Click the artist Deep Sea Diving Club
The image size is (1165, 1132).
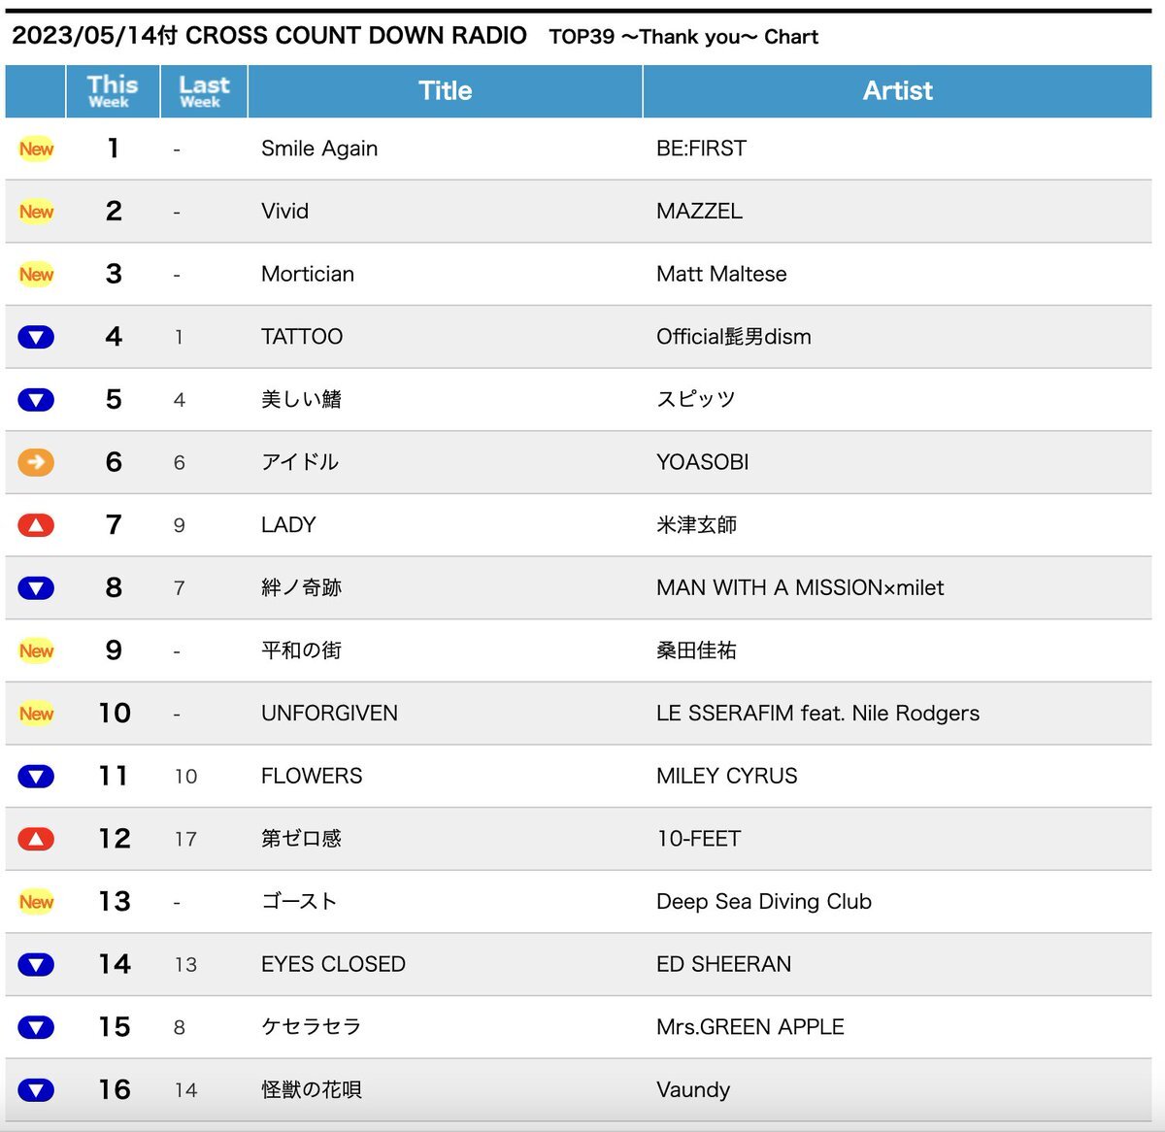pyautogui.click(x=764, y=902)
